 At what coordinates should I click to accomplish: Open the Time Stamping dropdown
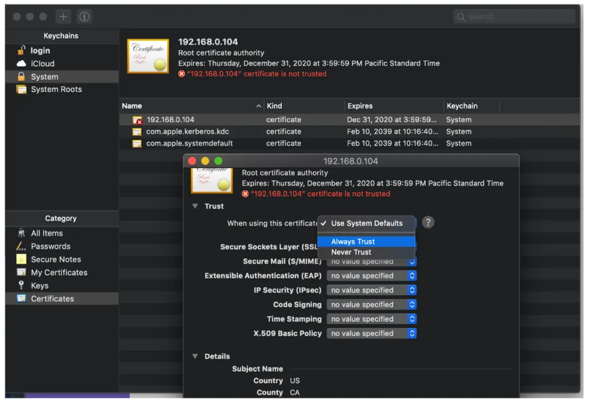point(371,319)
